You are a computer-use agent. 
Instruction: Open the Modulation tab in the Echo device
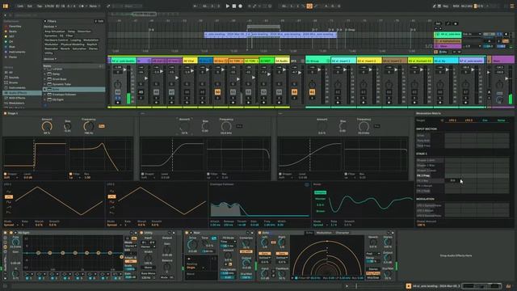[324, 233]
